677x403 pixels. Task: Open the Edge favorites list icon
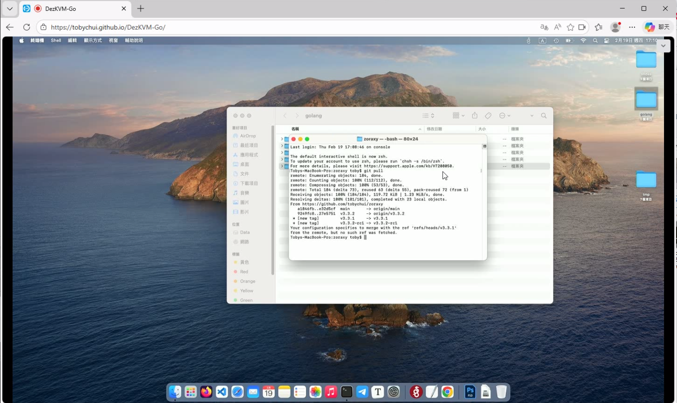pos(599,27)
